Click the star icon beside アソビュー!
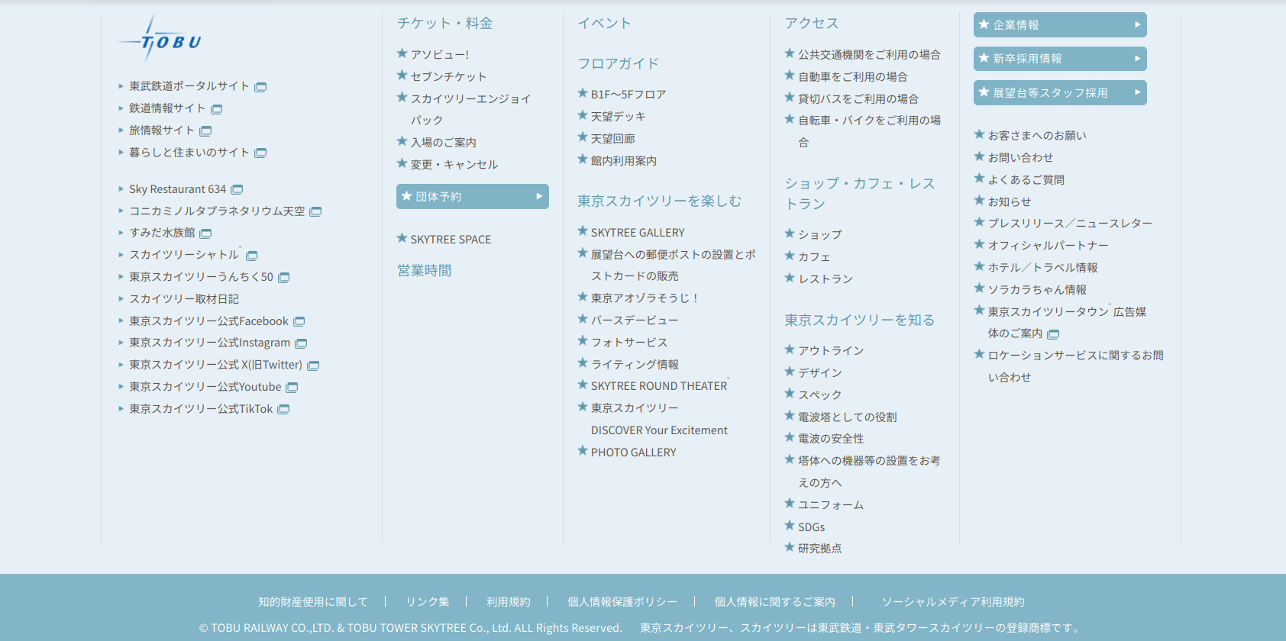1286x641 pixels. [402, 53]
